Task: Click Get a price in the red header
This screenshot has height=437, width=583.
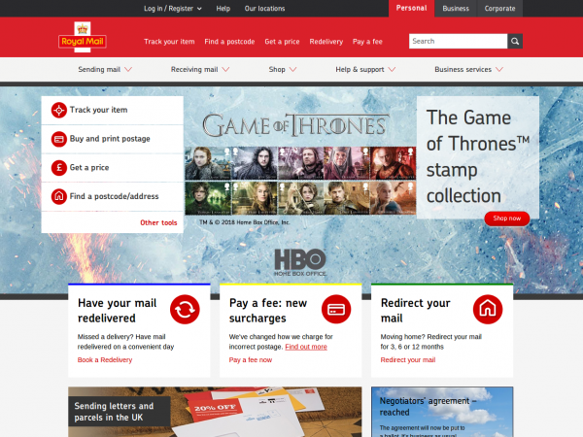Action: (282, 42)
